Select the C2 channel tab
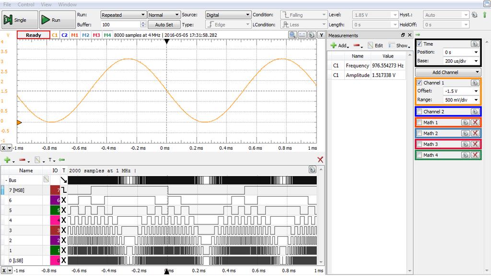491x276 pixels. point(65,35)
